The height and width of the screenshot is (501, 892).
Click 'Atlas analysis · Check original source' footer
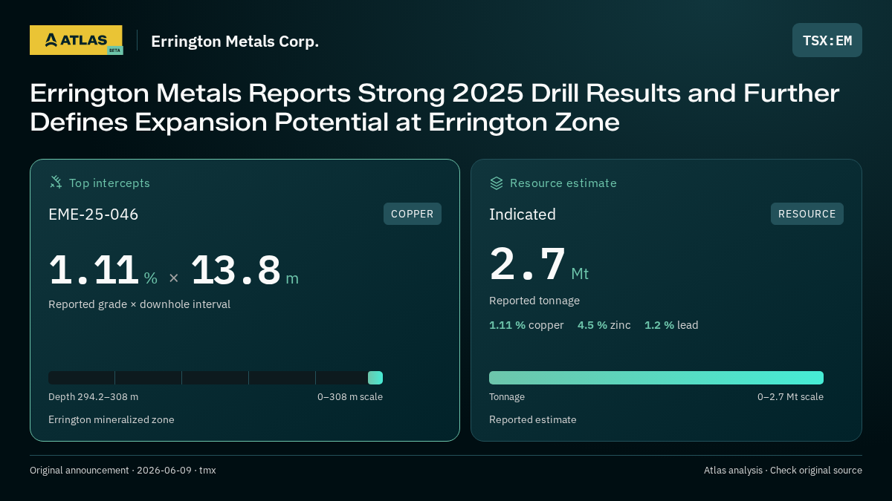[783, 471]
